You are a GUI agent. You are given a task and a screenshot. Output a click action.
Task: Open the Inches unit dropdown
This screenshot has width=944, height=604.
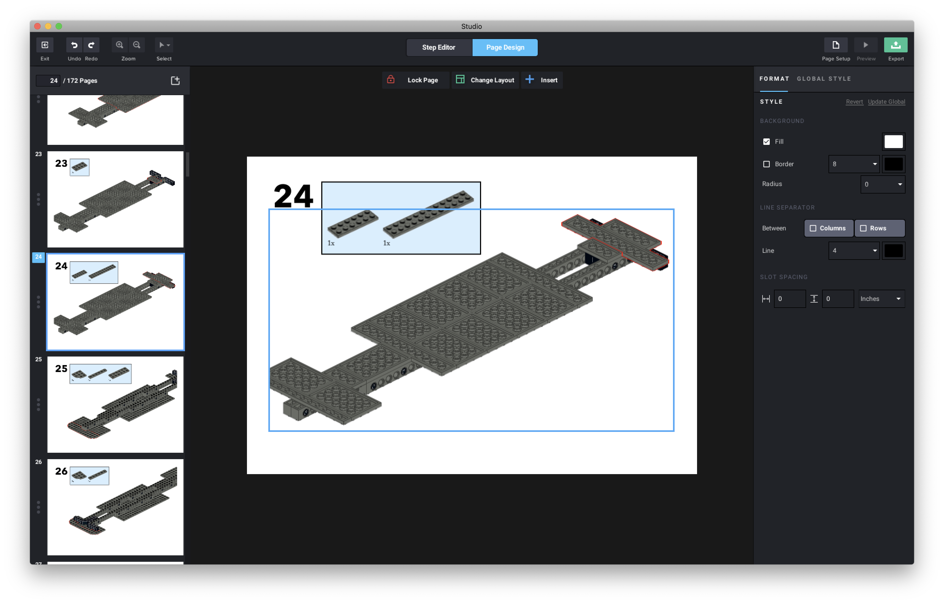point(881,299)
